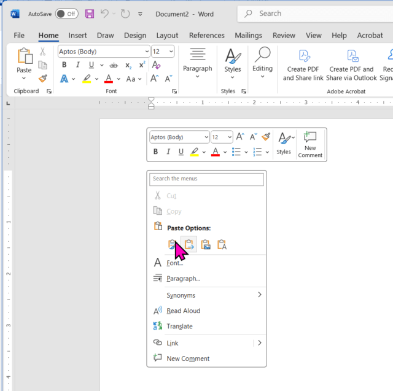Toggle Bold in the ribbon

pos(64,65)
